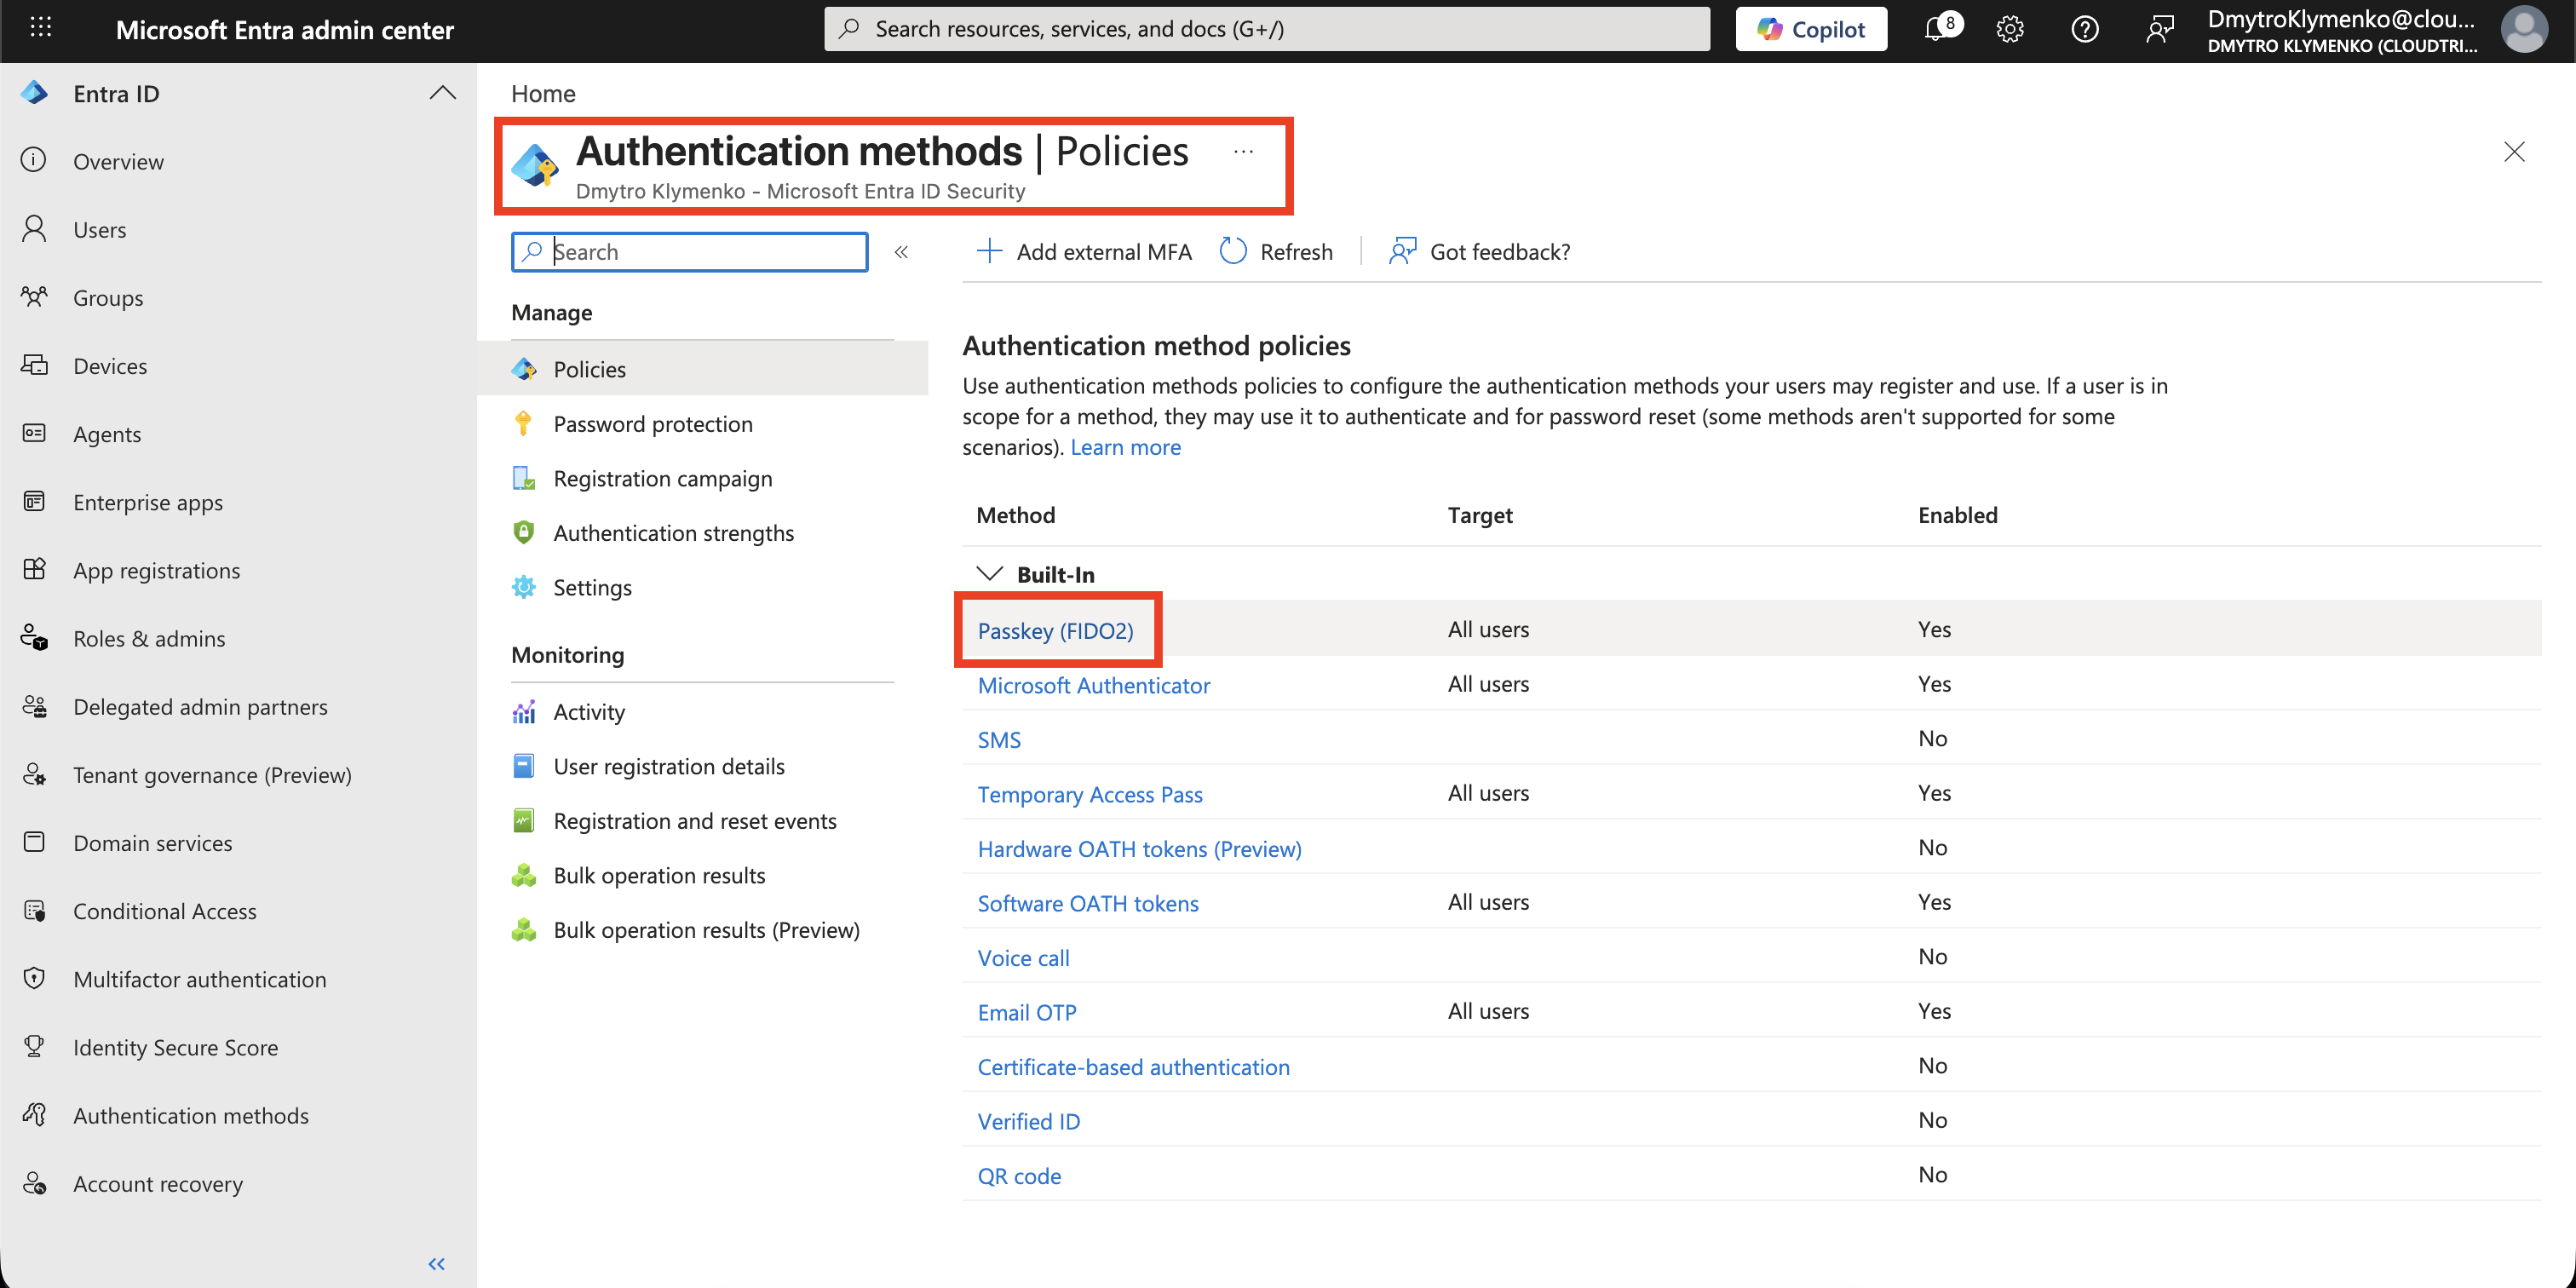Click the feedback icon in top bar
The width and height of the screenshot is (2576, 1288).
[2160, 29]
